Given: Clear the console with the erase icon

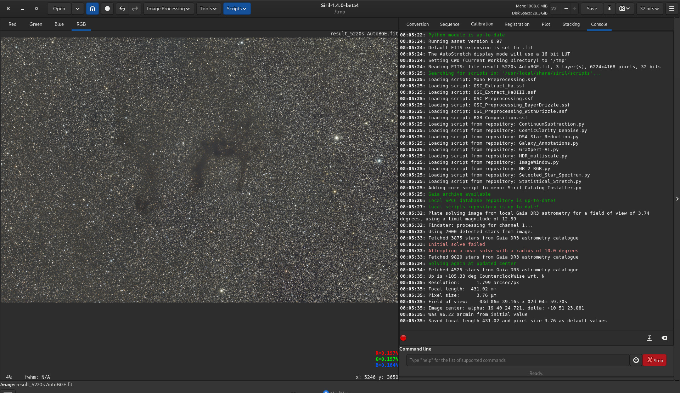Looking at the screenshot, I should pyautogui.click(x=664, y=338).
